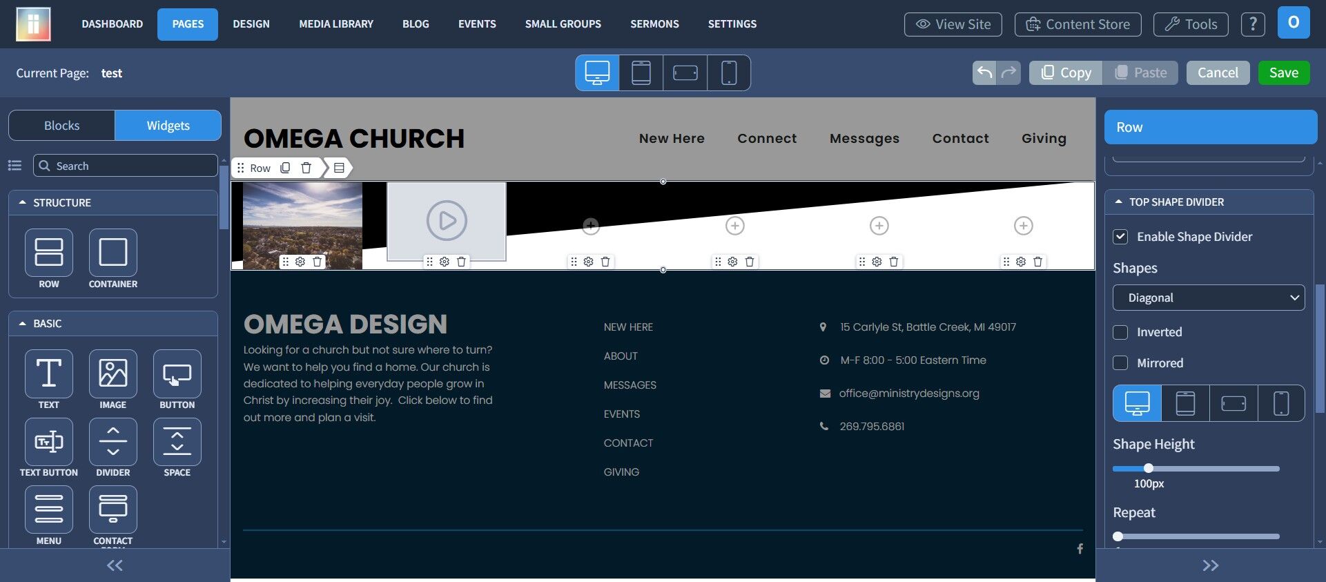1326x582 pixels.
Task: Open the Content Store
Action: coord(1078,24)
